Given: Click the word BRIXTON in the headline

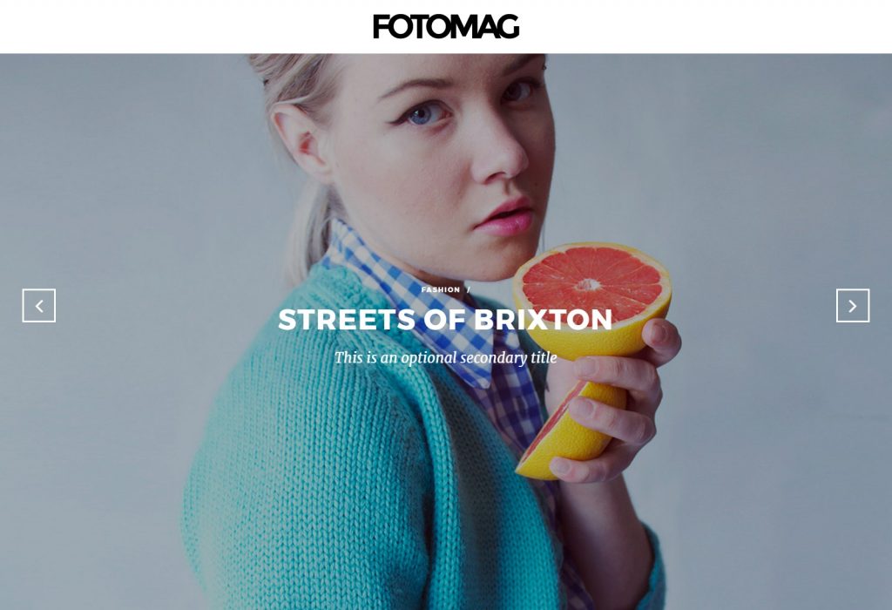Looking at the screenshot, I should (x=543, y=319).
